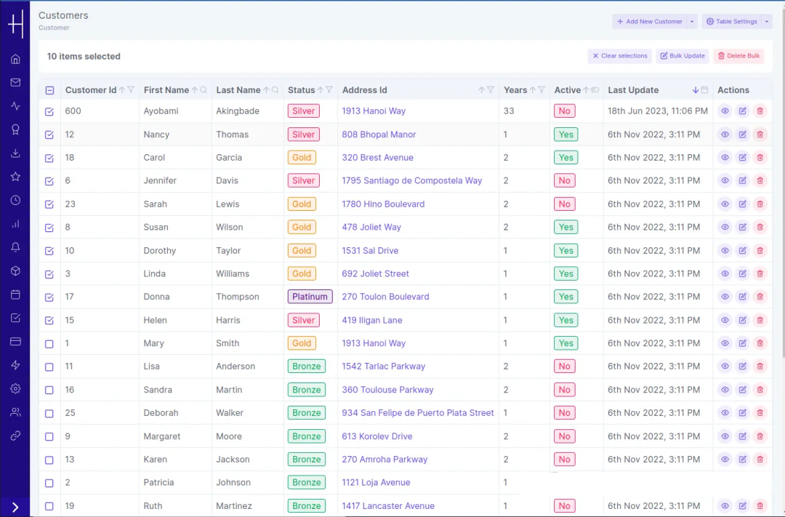The height and width of the screenshot is (517, 785).
Task: Search the First Name column via magnifier
Action: (204, 90)
